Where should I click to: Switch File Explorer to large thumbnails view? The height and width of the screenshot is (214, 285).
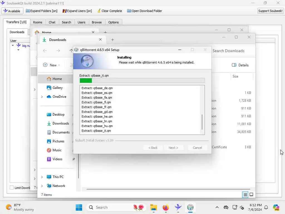[x=251, y=195]
